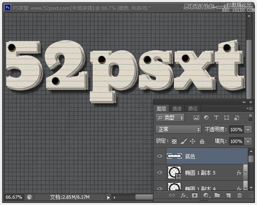Click the canvas horizontal scrollbar thumb
Screen dimensions: 257x205
pos(144,197)
